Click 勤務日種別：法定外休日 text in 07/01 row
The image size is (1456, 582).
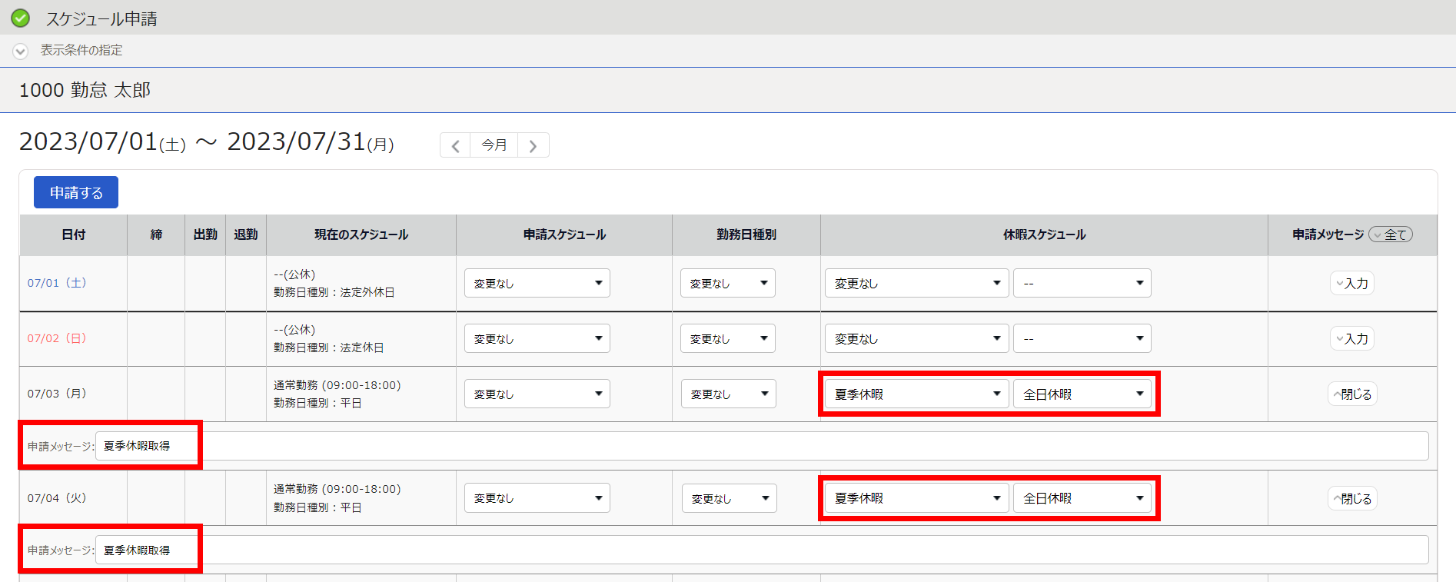click(x=334, y=292)
